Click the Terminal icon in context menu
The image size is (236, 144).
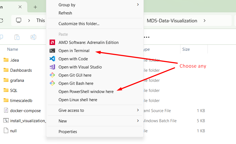(x=52, y=51)
